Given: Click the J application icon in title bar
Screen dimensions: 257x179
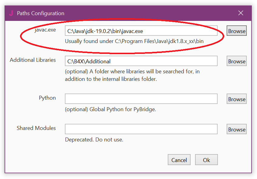Looking at the screenshot, I should 11,13.
